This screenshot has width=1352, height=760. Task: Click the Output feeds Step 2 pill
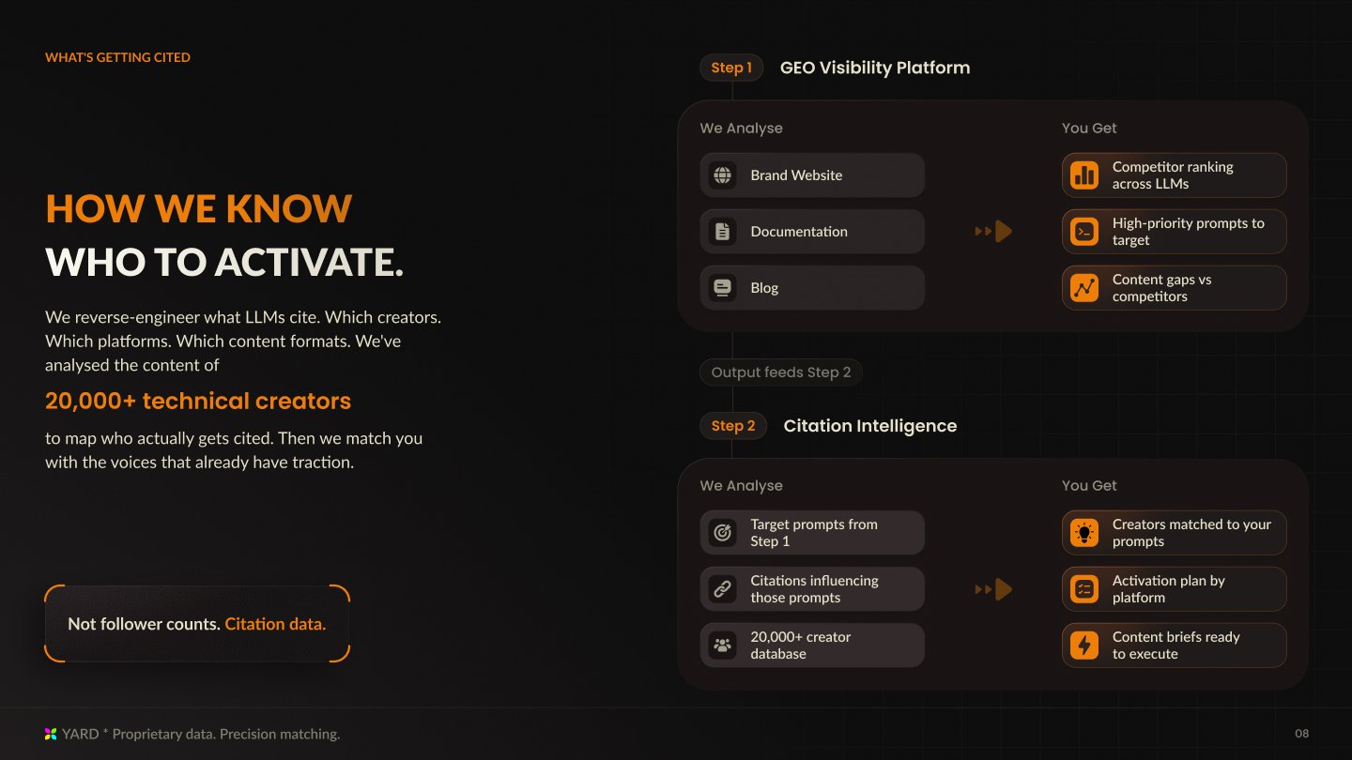point(781,372)
